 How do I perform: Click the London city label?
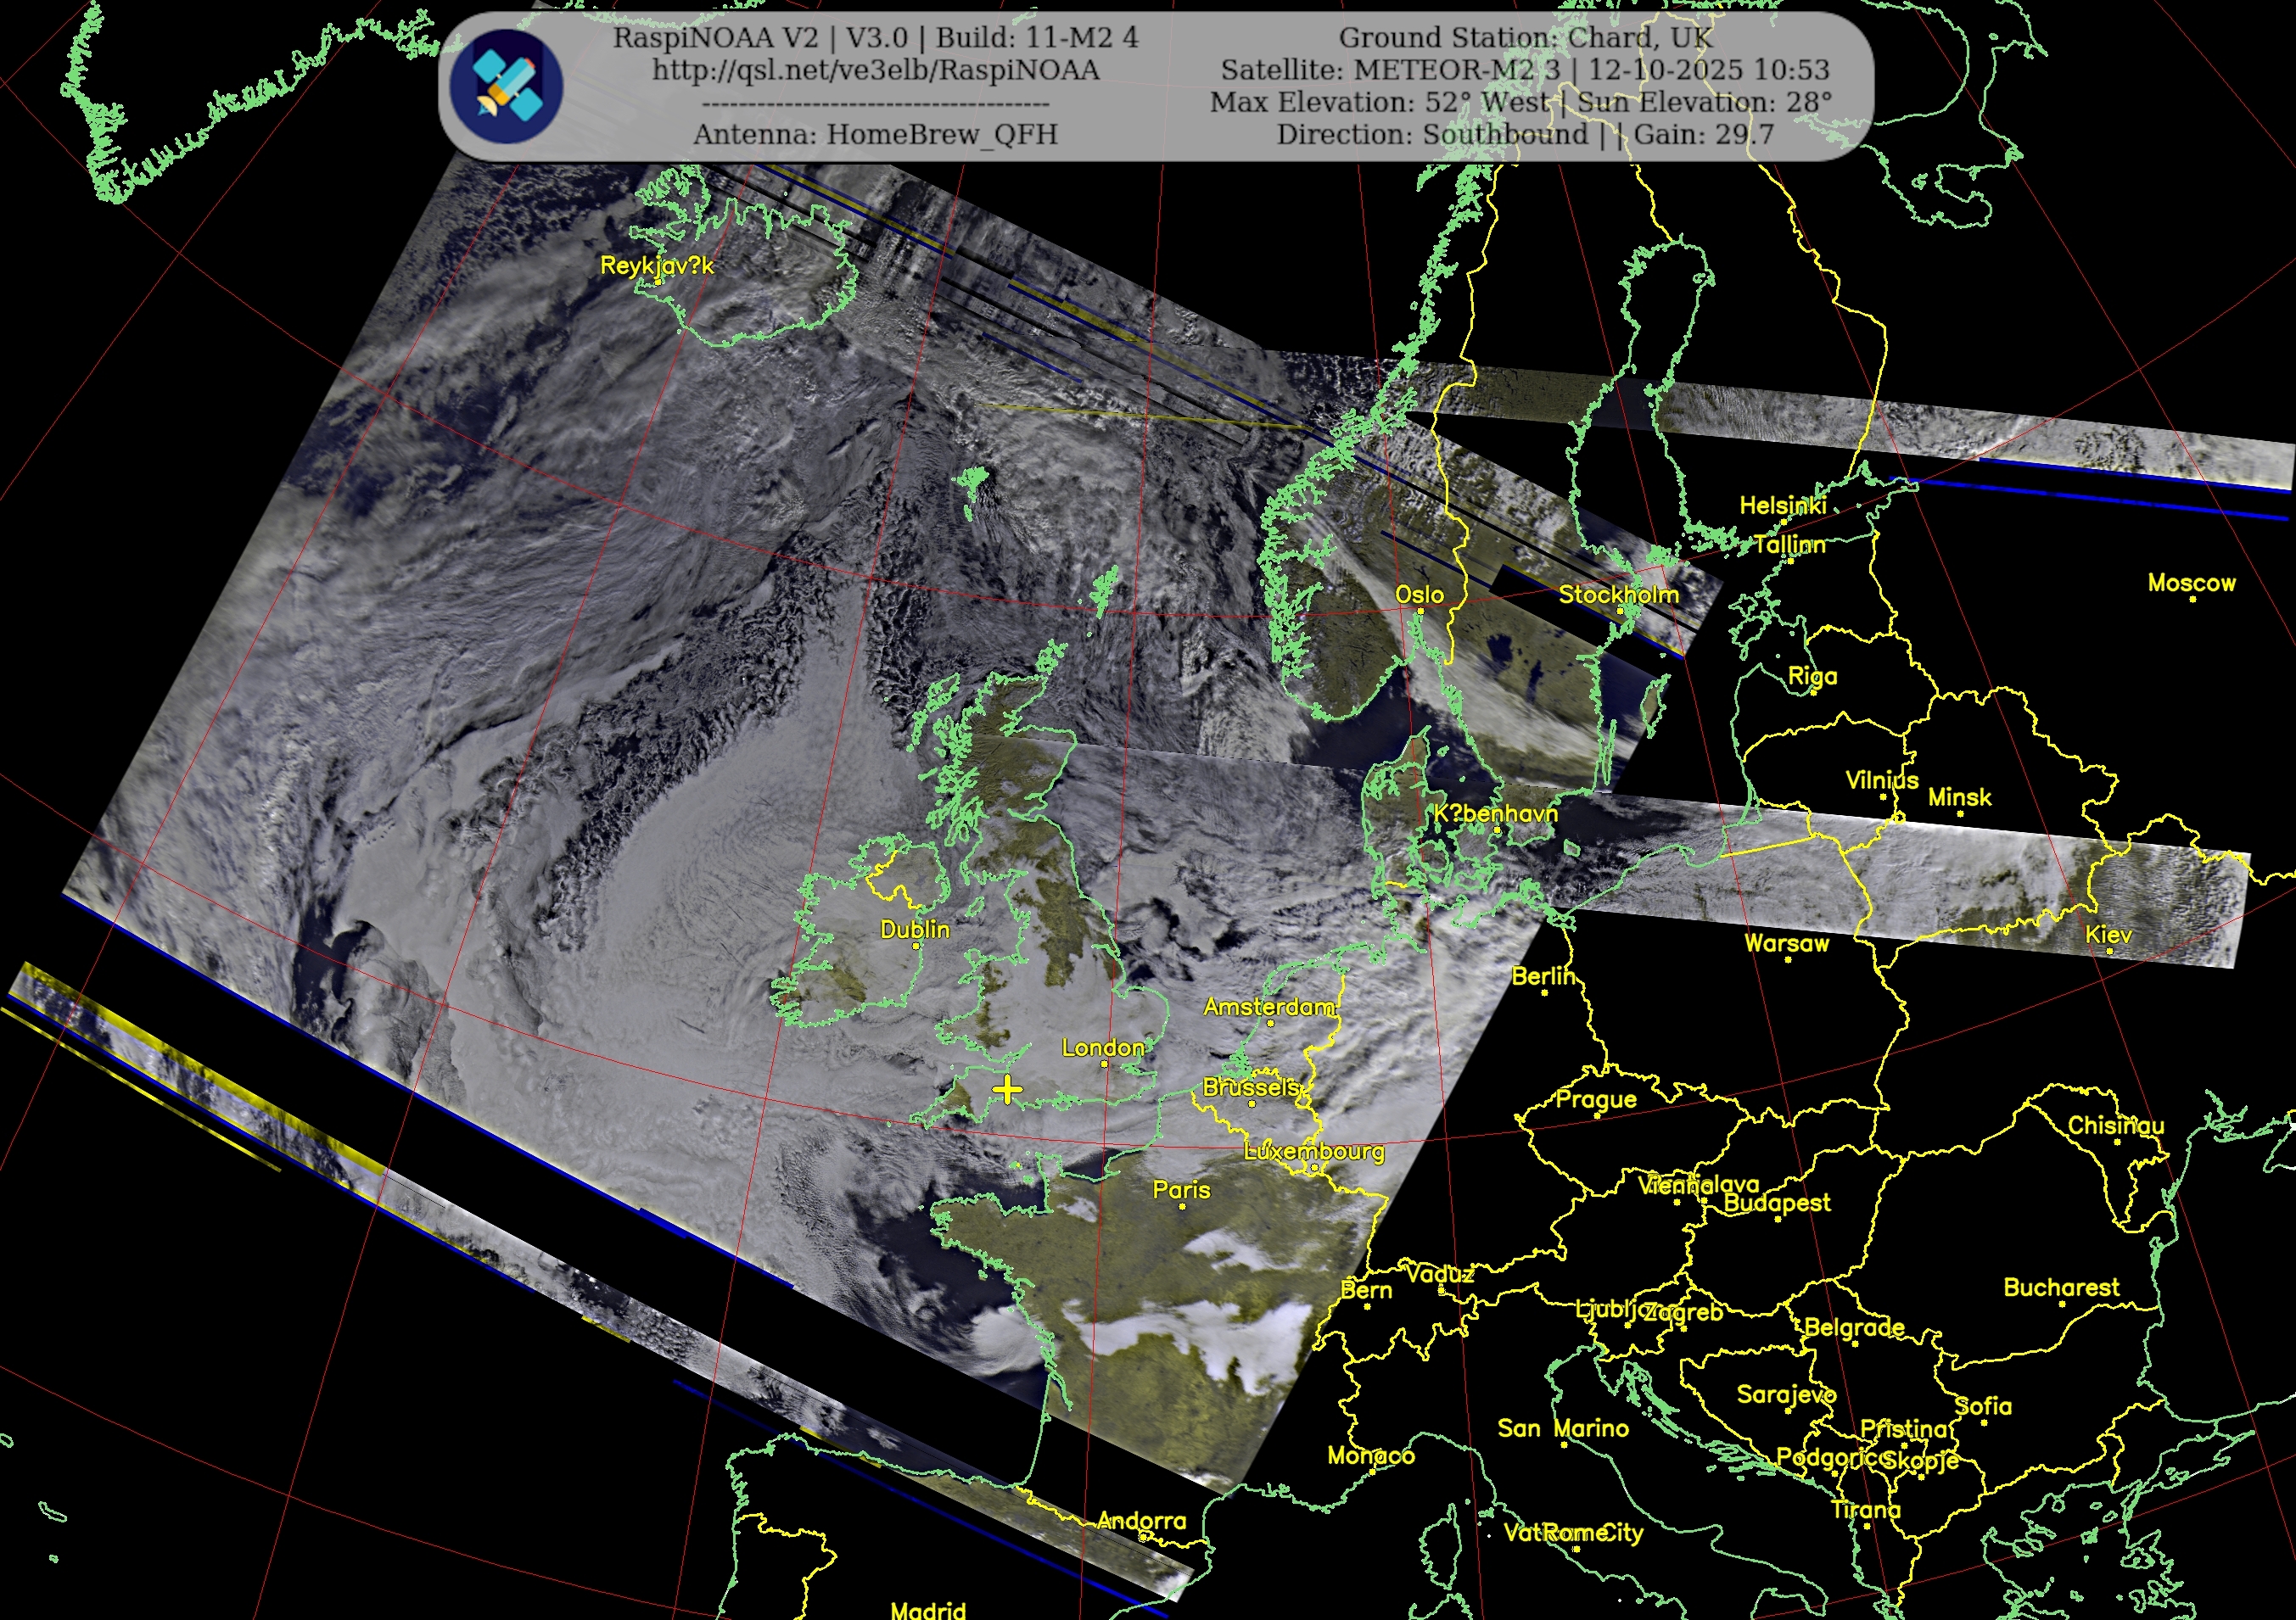point(1102,1047)
